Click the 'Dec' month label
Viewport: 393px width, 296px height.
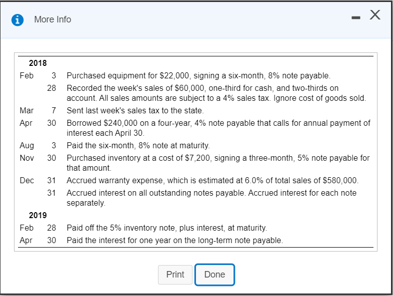pos(27,180)
